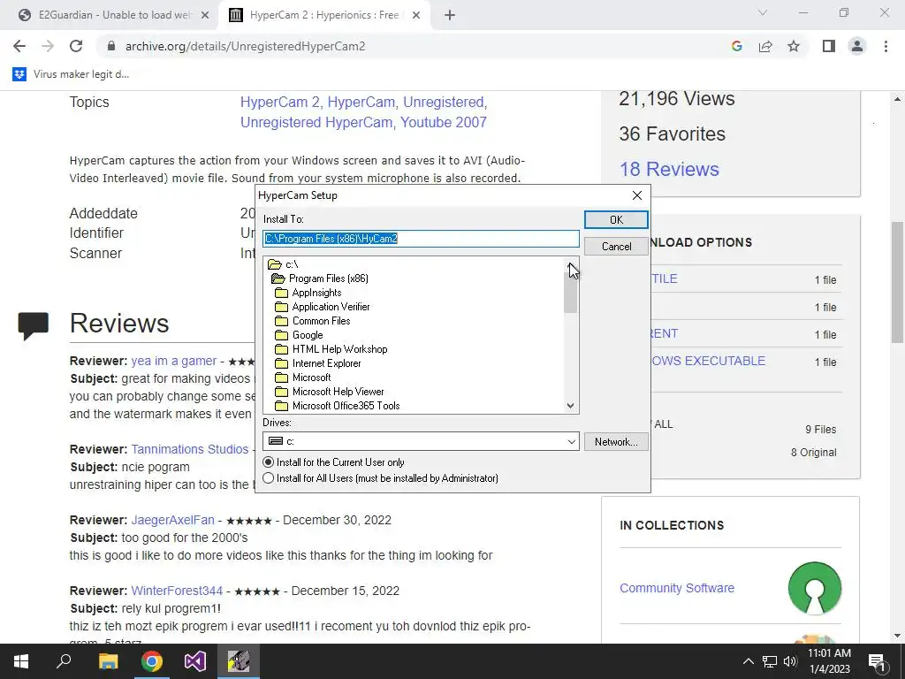
Task: Open reviewer JaegerAxelFan profile
Action: tap(172, 520)
